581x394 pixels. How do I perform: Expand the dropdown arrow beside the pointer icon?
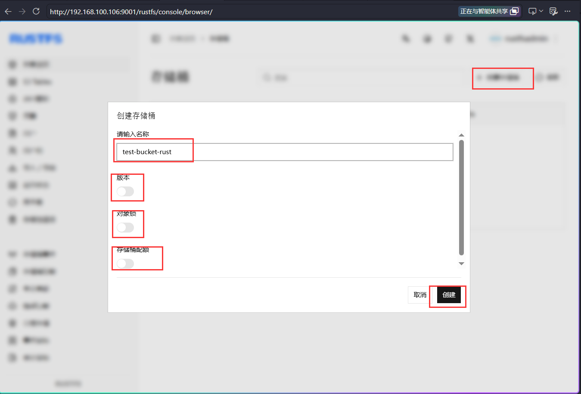[541, 11]
